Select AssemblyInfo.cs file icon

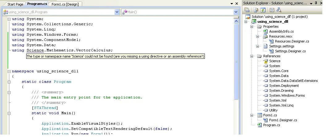(265, 31)
